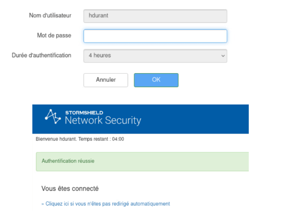Confirm login with the OK button
Viewport: 291px width, 221px height.
click(x=156, y=80)
